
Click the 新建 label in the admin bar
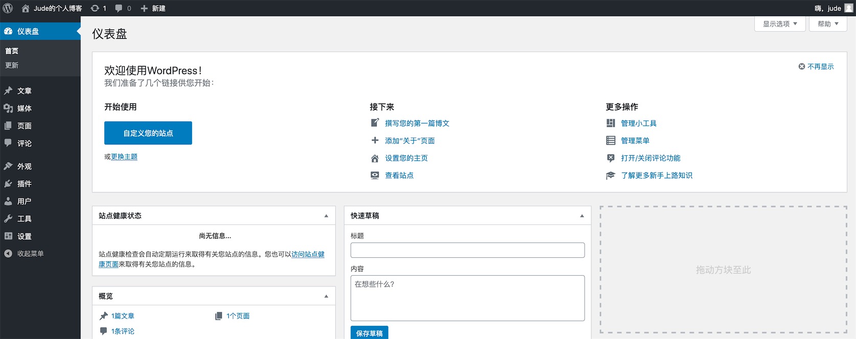pyautogui.click(x=158, y=8)
